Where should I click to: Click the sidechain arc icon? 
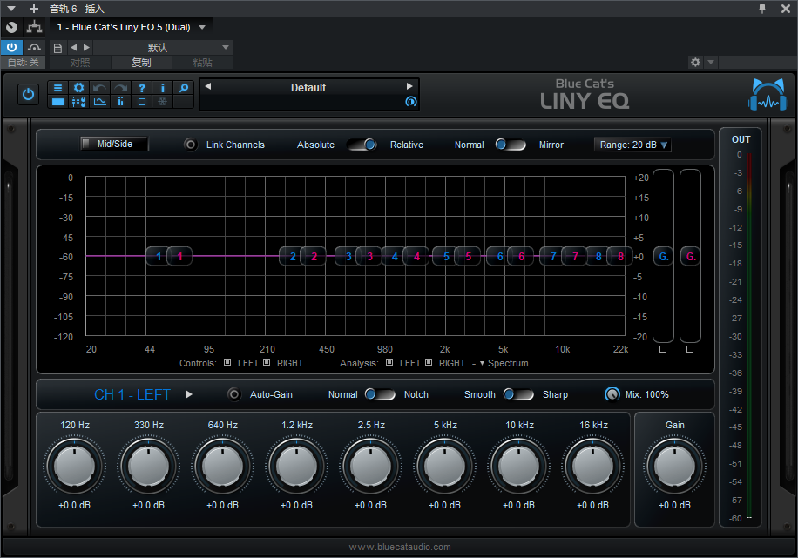click(34, 47)
